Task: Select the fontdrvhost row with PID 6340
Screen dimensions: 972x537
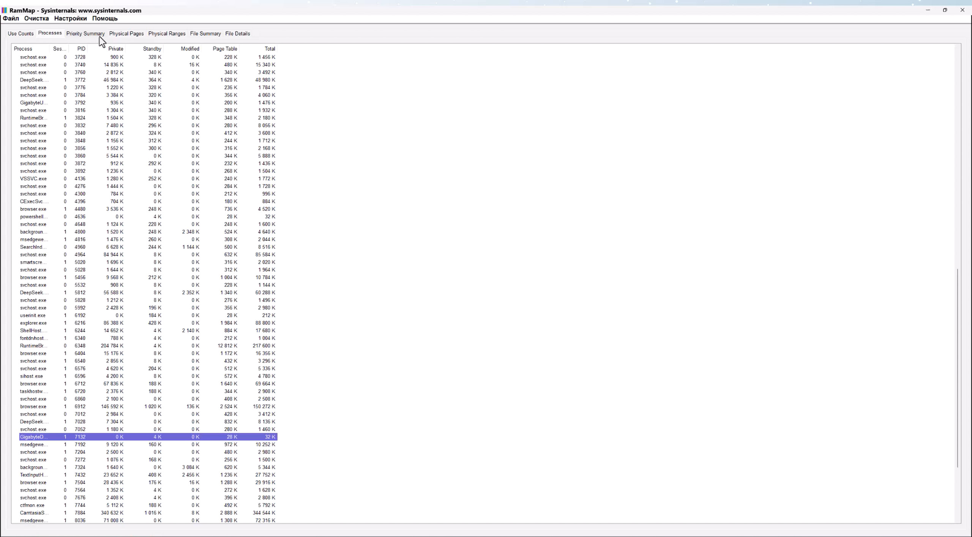Action: [x=148, y=338]
